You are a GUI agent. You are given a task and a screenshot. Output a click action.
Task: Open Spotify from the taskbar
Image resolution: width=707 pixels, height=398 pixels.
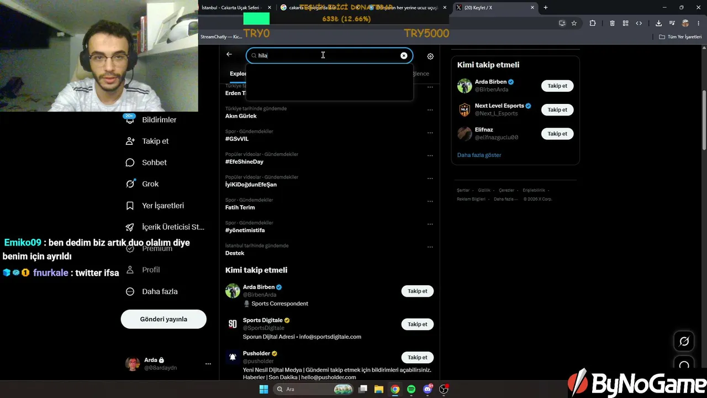pos(411,389)
